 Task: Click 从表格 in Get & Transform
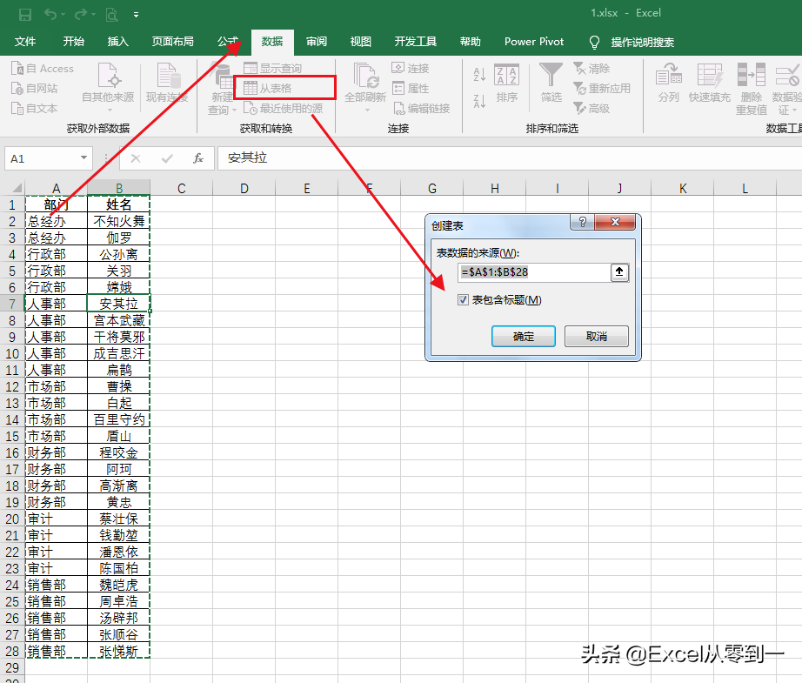268,88
